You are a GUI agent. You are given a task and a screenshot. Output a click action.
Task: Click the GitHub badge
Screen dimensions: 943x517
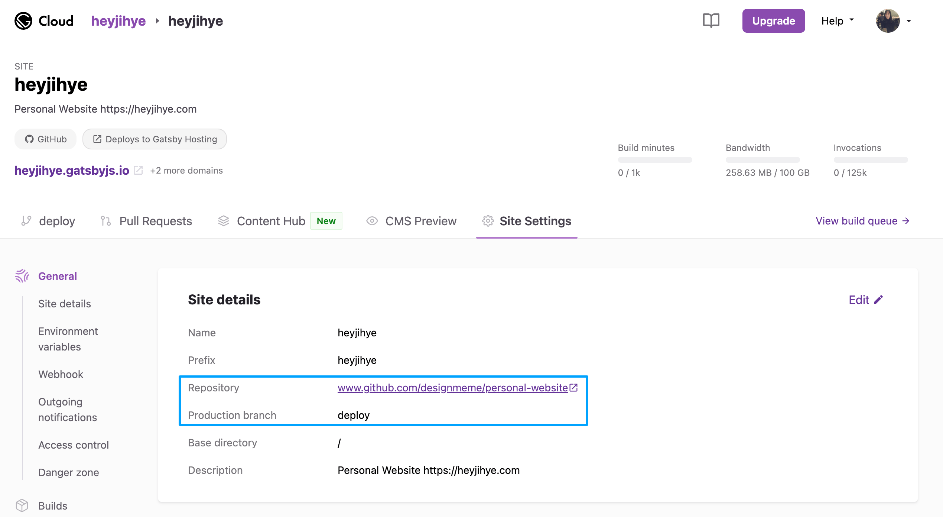point(45,139)
